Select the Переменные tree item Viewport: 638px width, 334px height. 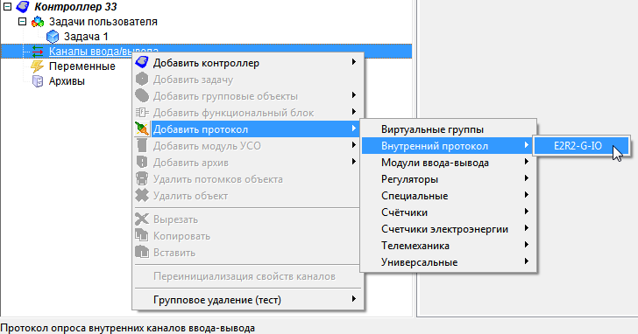(x=82, y=66)
